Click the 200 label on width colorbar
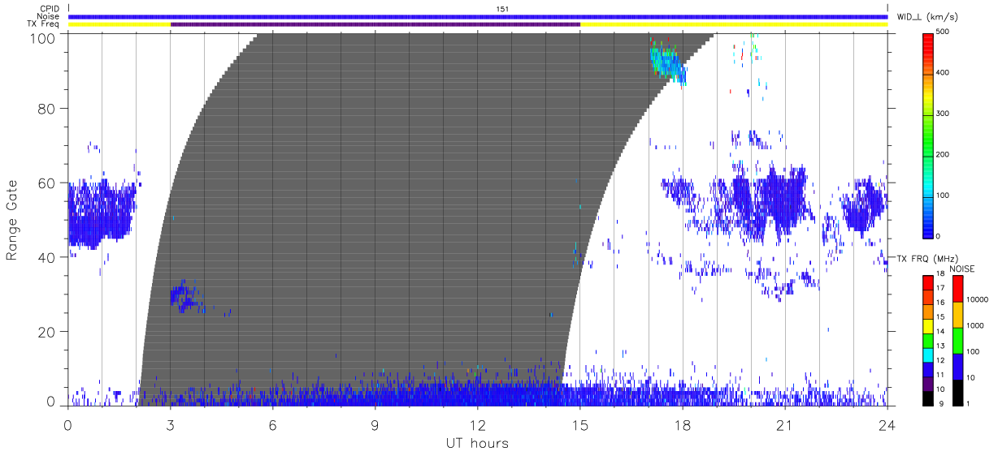The image size is (998, 460). click(x=944, y=154)
